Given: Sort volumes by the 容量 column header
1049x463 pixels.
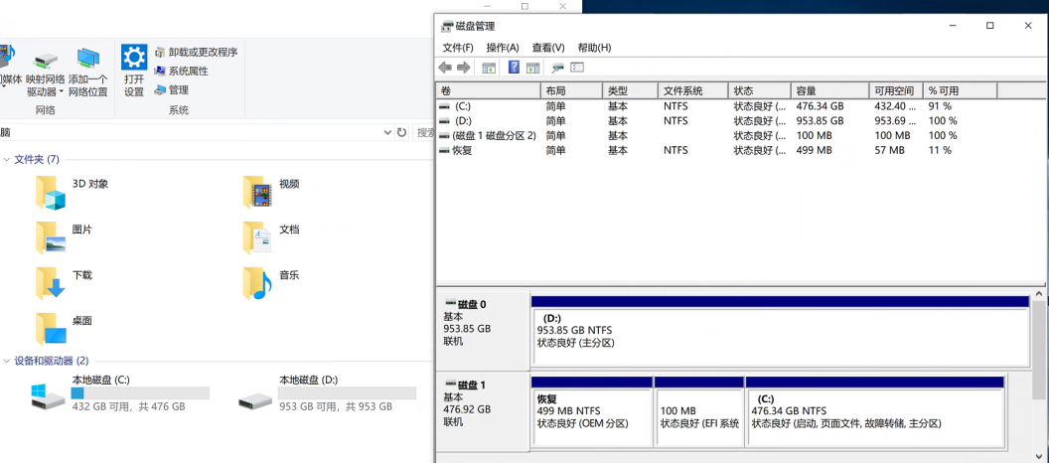Looking at the screenshot, I should click(828, 90).
